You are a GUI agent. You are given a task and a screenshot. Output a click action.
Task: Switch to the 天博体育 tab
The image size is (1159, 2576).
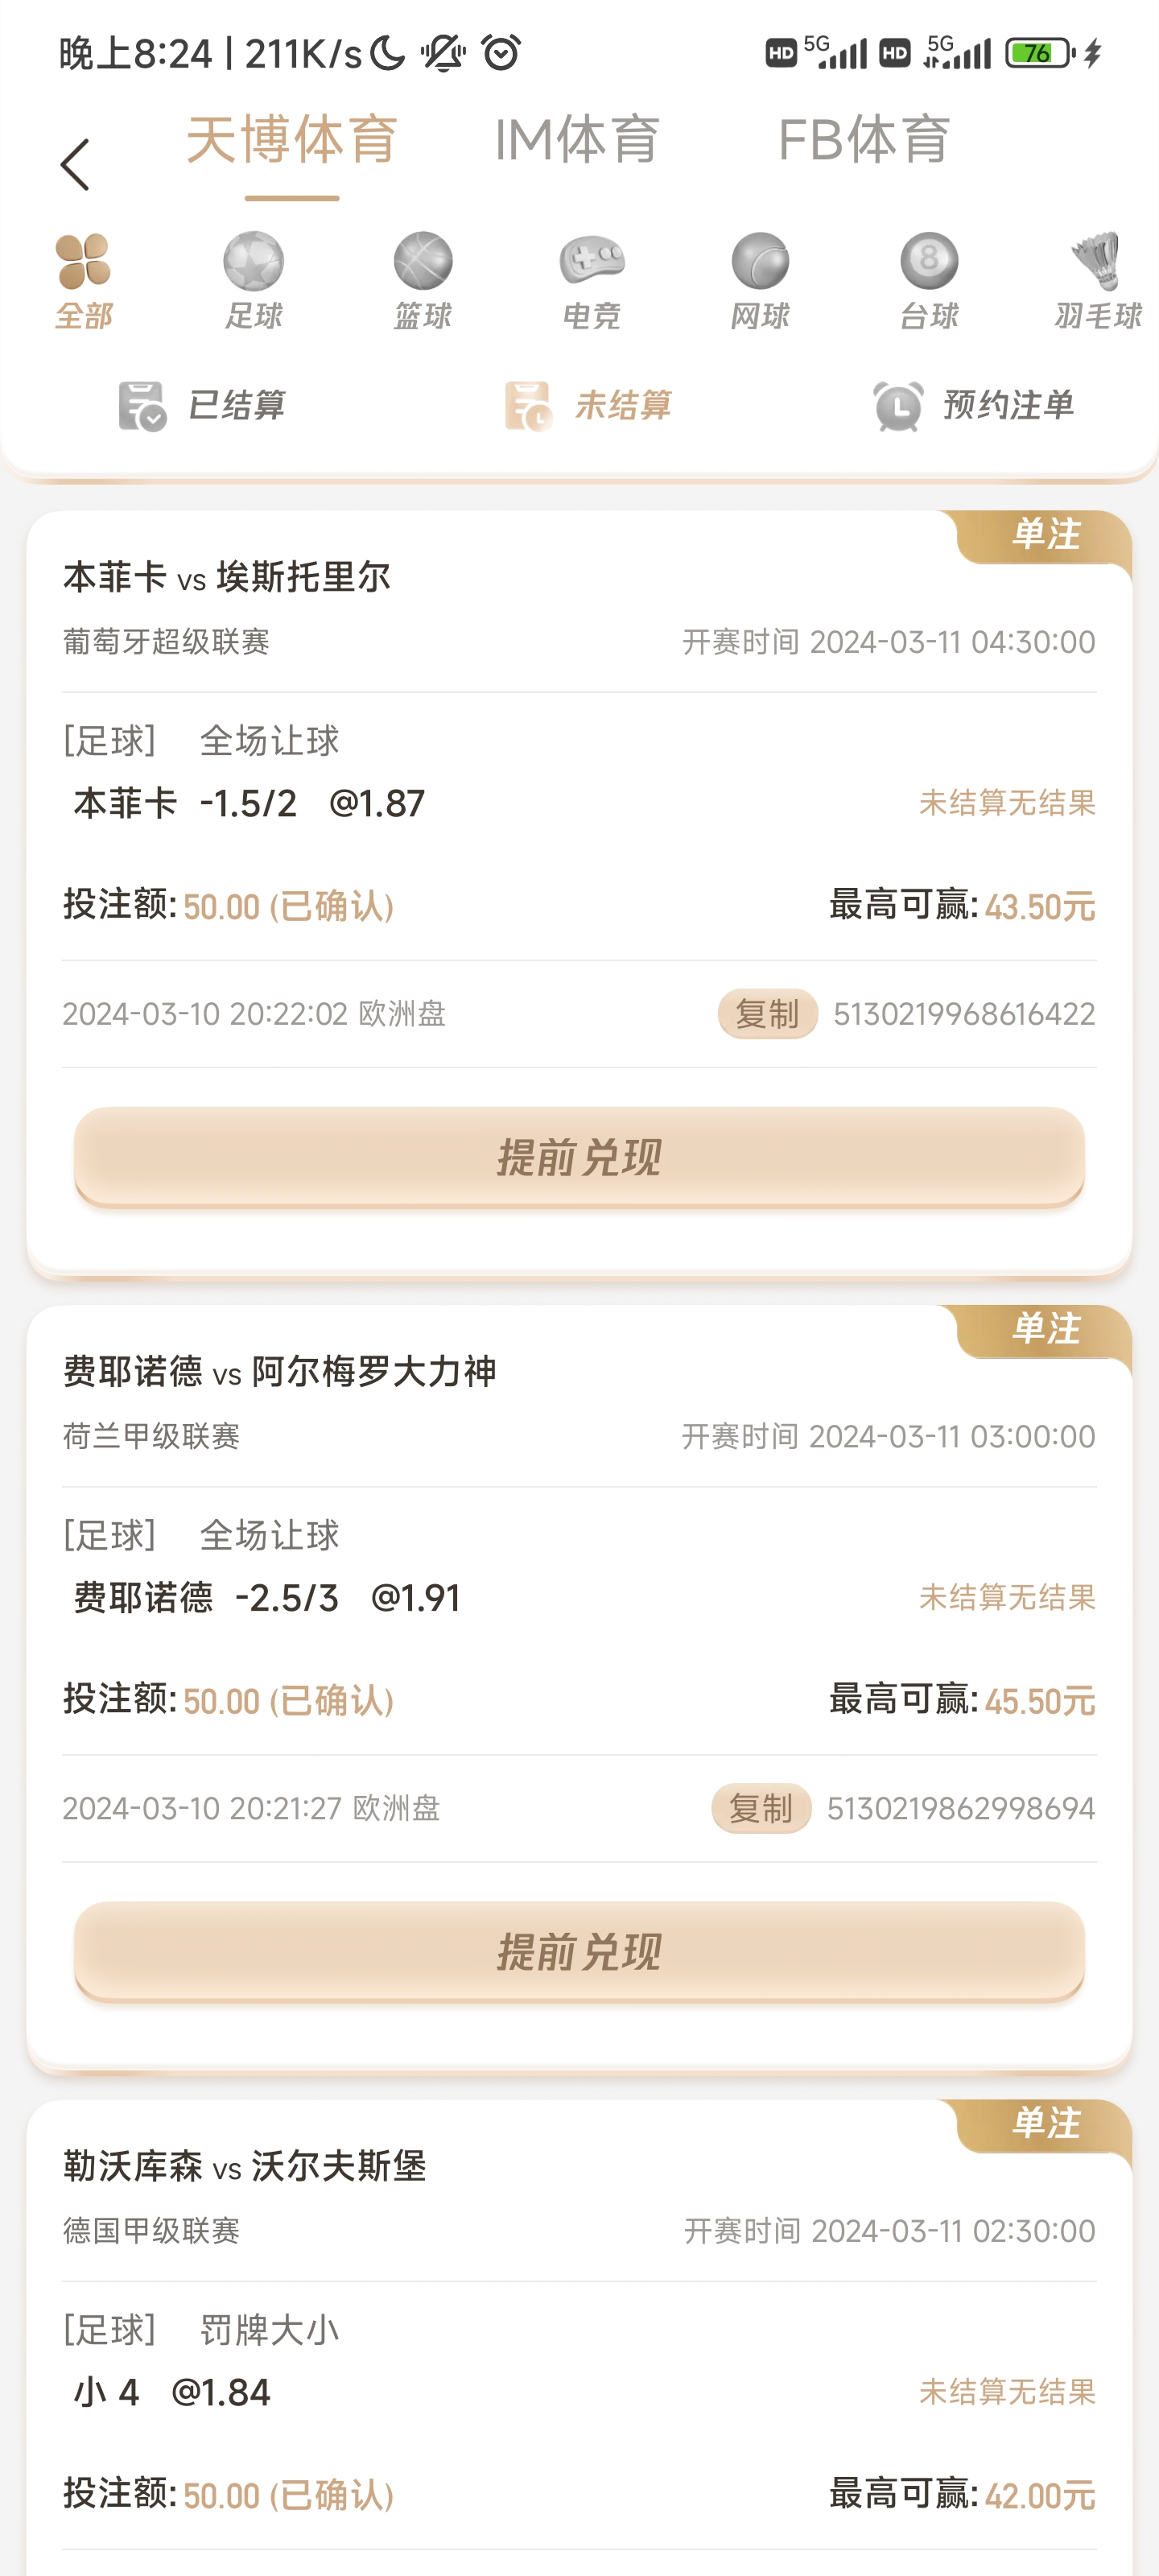point(292,140)
